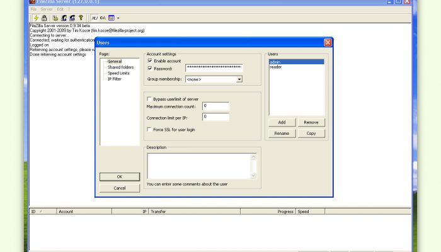Open the Group membership dropdown
This screenshot has height=252, width=441.
[x=239, y=79]
